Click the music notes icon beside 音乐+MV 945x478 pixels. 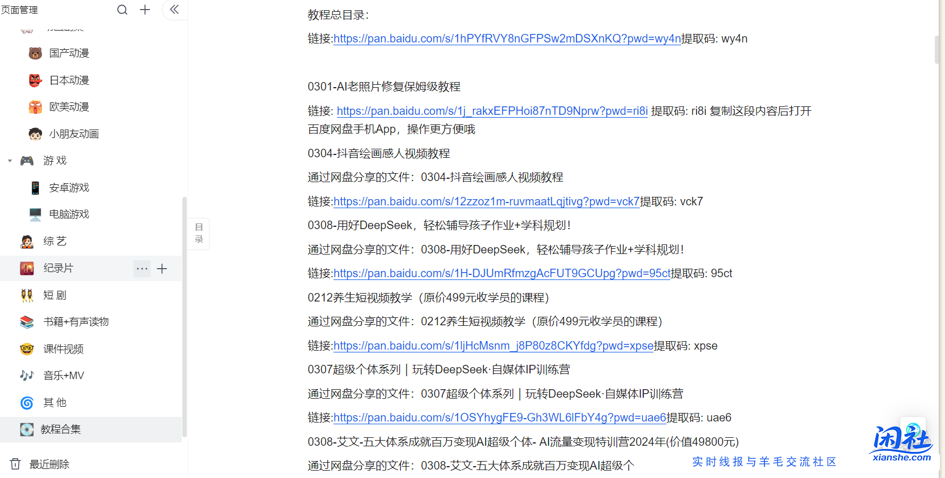point(27,376)
